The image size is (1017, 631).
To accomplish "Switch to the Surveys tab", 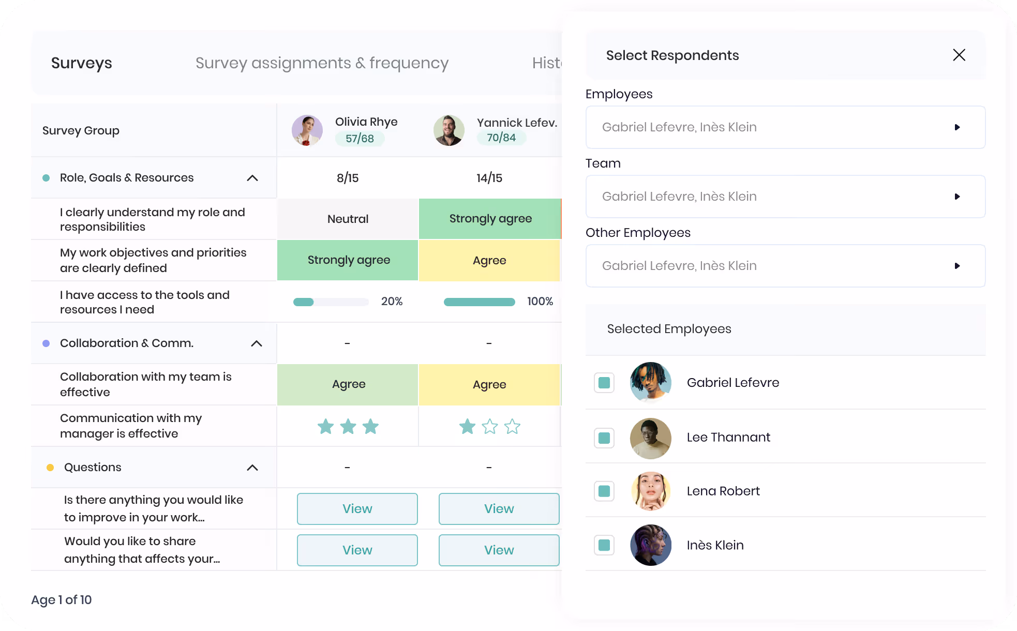I will click(82, 63).
